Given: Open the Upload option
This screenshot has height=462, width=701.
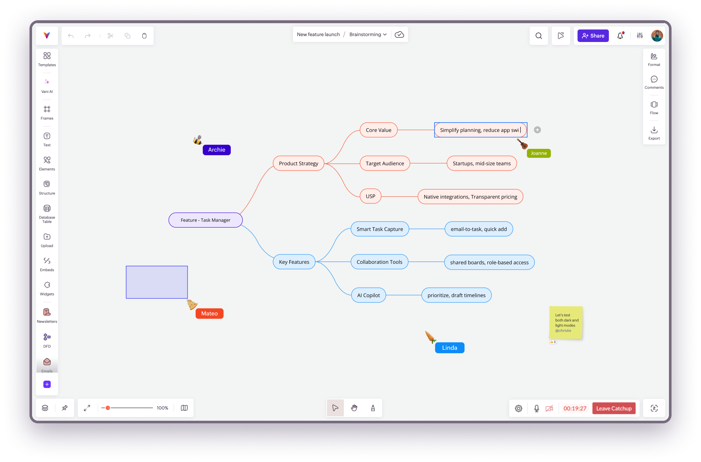Looking at the screenshot, I should click(47, 240).
